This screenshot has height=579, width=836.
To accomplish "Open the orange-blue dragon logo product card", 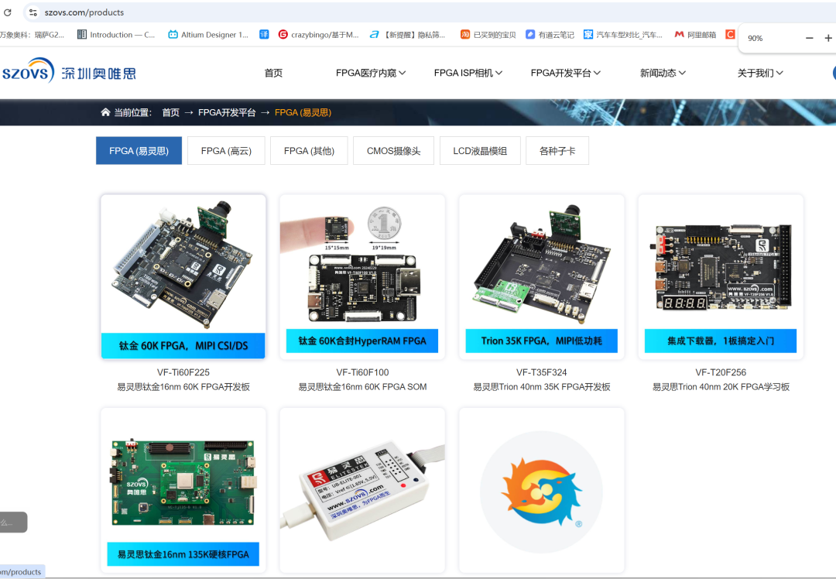I will (x=542, y=490).
